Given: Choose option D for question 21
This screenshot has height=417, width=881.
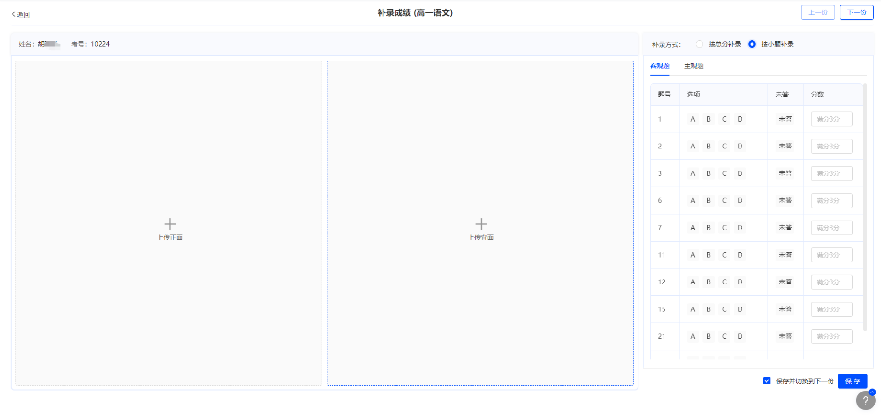Looking at the screenshot, I should coord(740,336).
